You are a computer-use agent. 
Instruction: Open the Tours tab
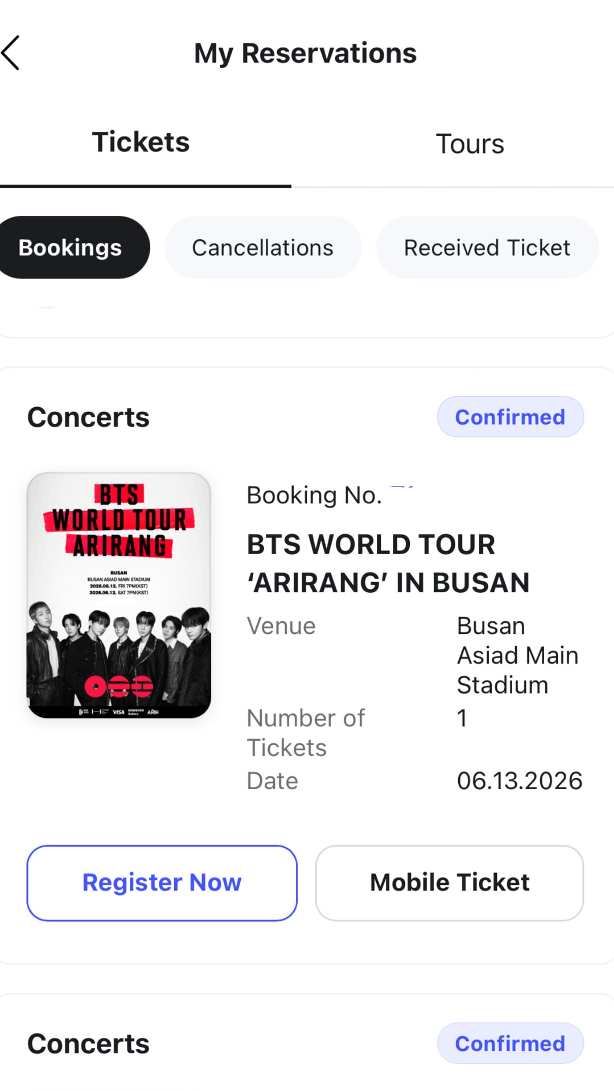(470, 144)
